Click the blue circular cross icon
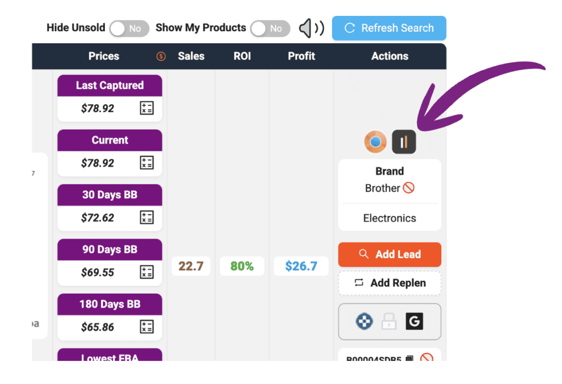562x384 pixels. (364, 321)
